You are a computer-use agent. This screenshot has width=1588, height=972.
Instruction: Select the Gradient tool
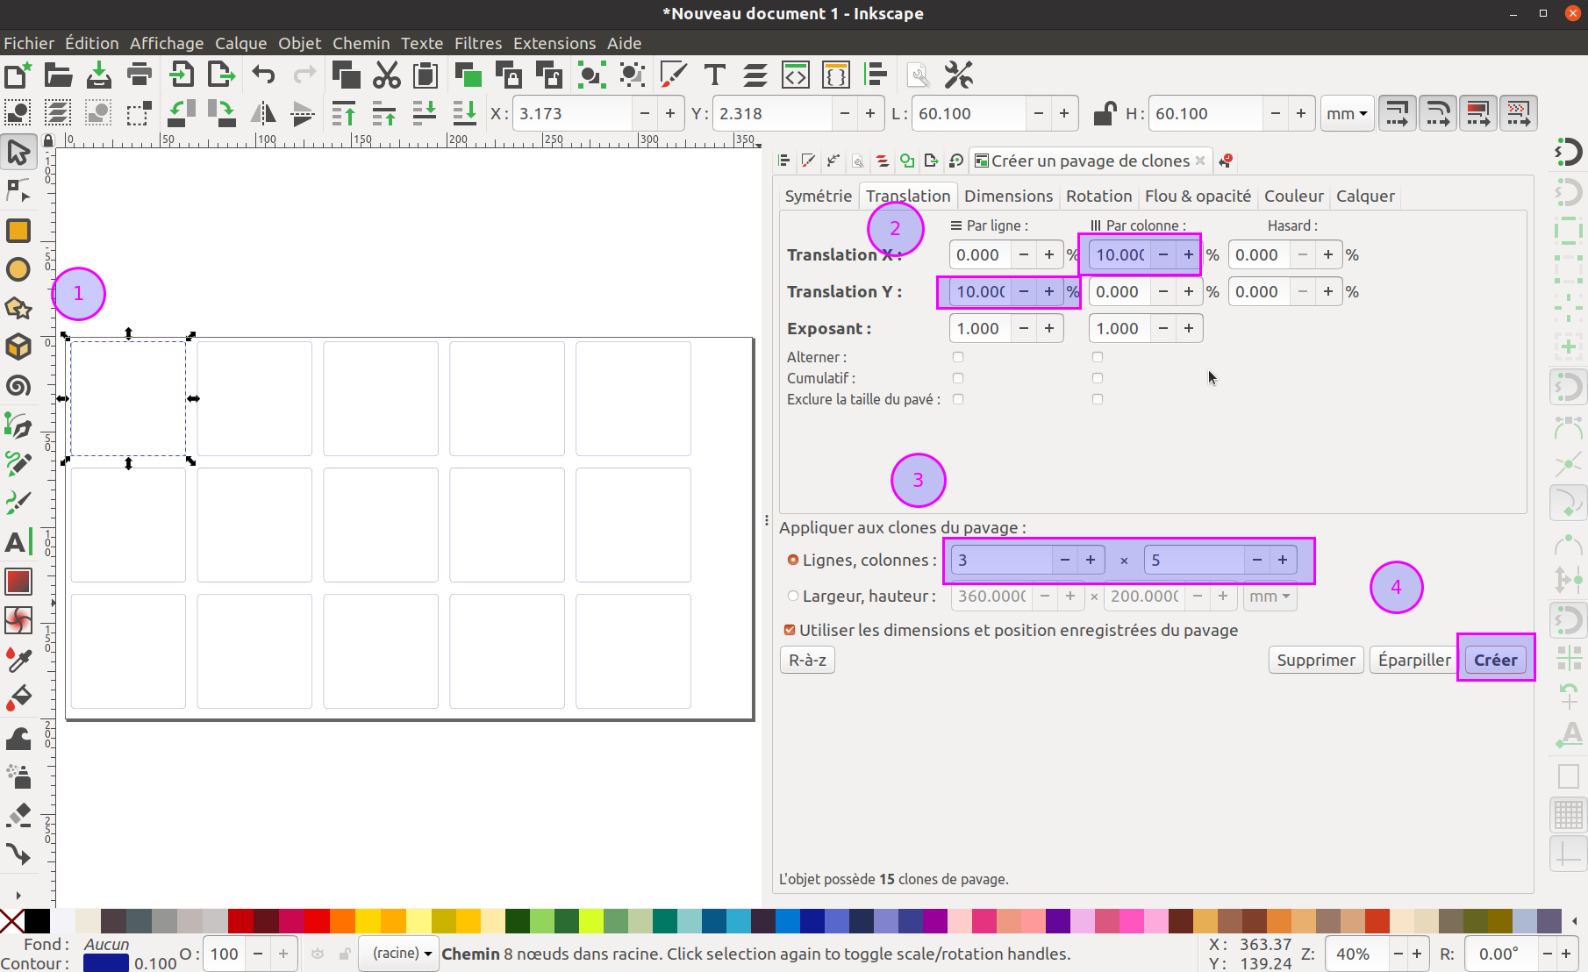(x=18, y=582)
